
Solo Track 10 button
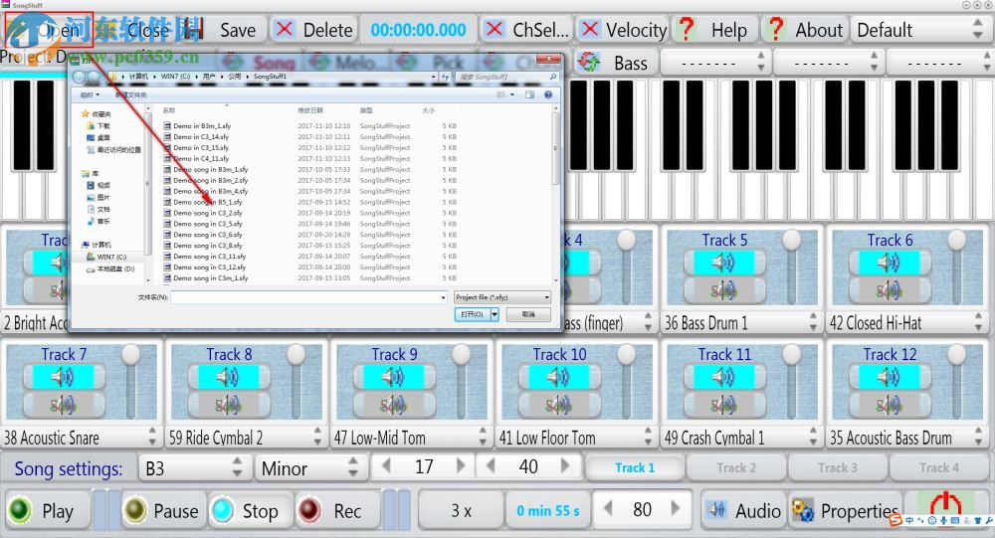(x=558, y=405)
